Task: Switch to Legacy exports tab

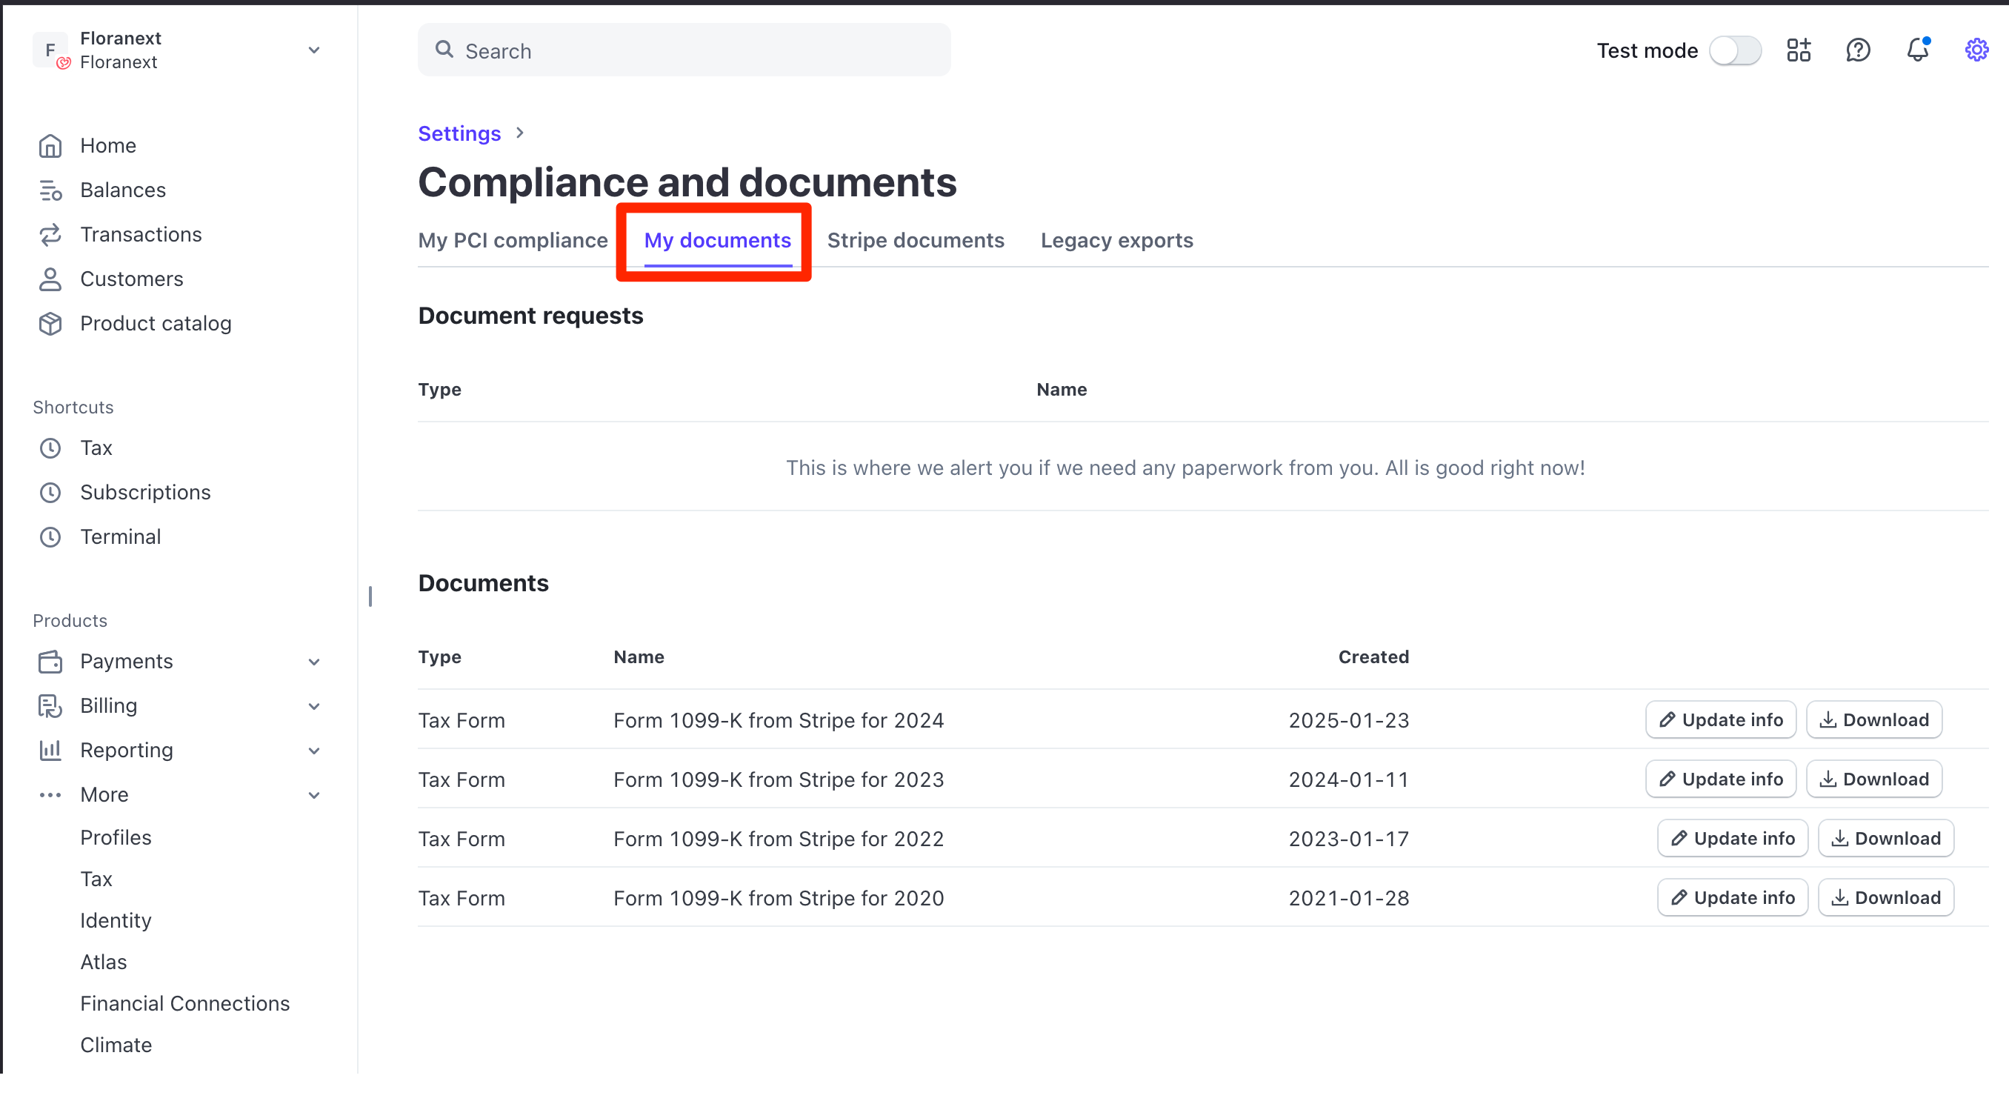Action: (x=1116, y=240)
